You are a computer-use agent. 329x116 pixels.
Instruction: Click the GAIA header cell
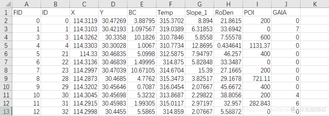point(286,12)
